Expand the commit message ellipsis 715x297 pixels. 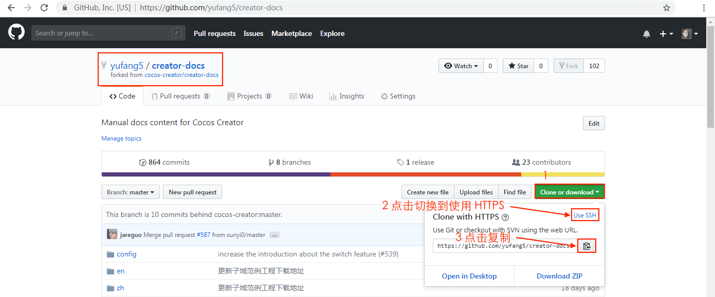tap(274, 235)
